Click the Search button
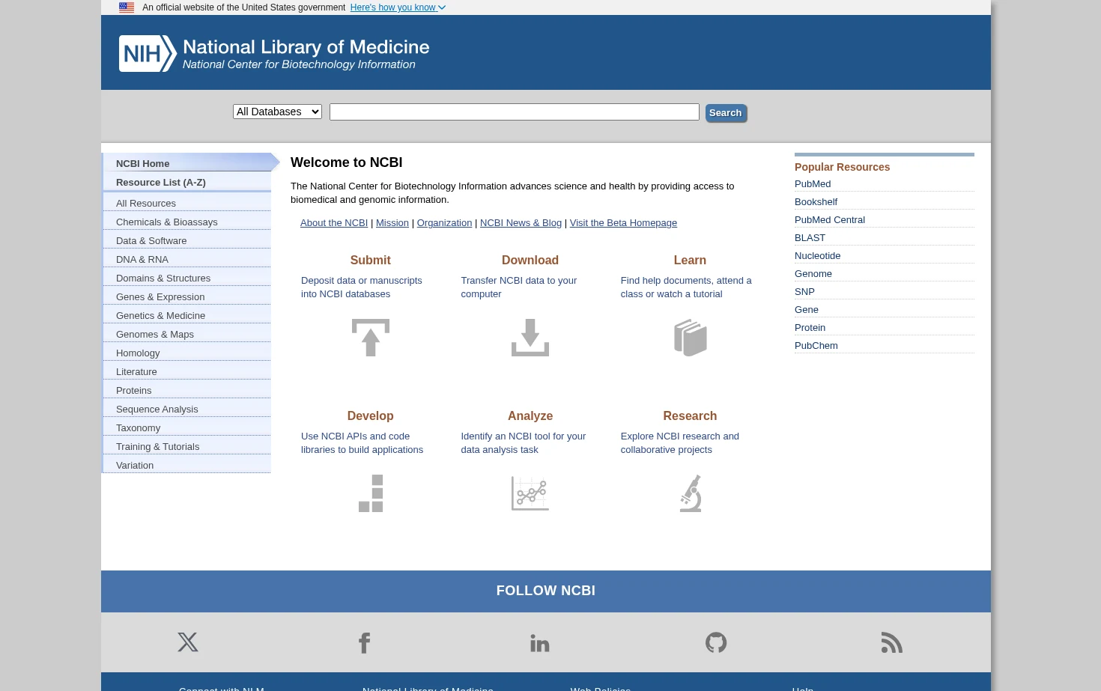The width and height of the screenshot is (1101, 691). 726,113
